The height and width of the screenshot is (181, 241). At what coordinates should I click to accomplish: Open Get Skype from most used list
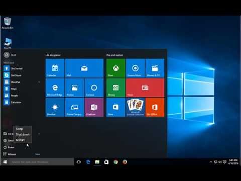pos(22,75)
